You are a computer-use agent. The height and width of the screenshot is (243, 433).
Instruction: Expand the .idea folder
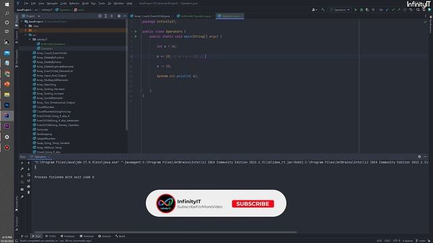point(26,26)
